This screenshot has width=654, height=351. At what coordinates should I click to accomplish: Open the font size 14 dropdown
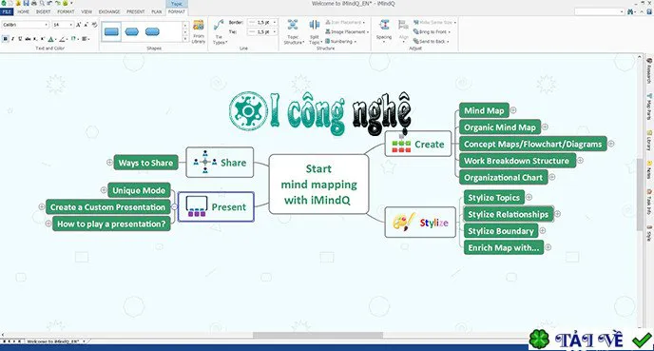pos(71,25)
